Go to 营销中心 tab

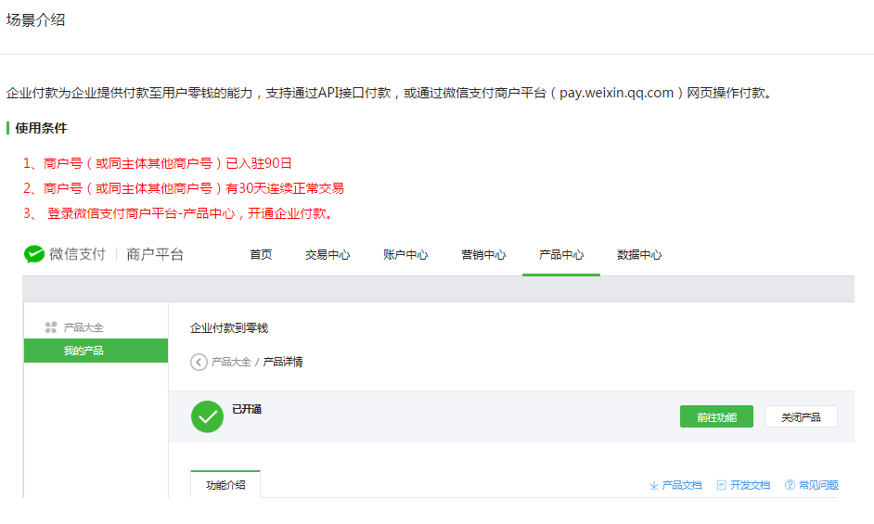(483, 255)
